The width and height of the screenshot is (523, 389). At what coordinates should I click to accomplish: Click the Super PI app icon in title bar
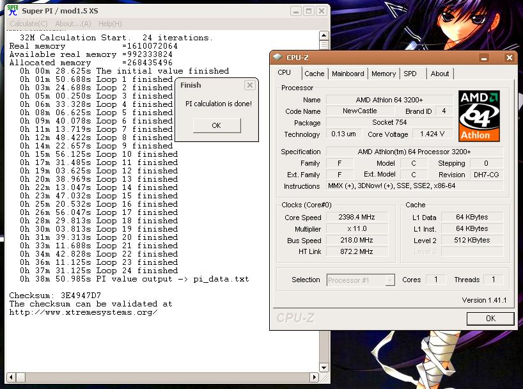(13, 10)
